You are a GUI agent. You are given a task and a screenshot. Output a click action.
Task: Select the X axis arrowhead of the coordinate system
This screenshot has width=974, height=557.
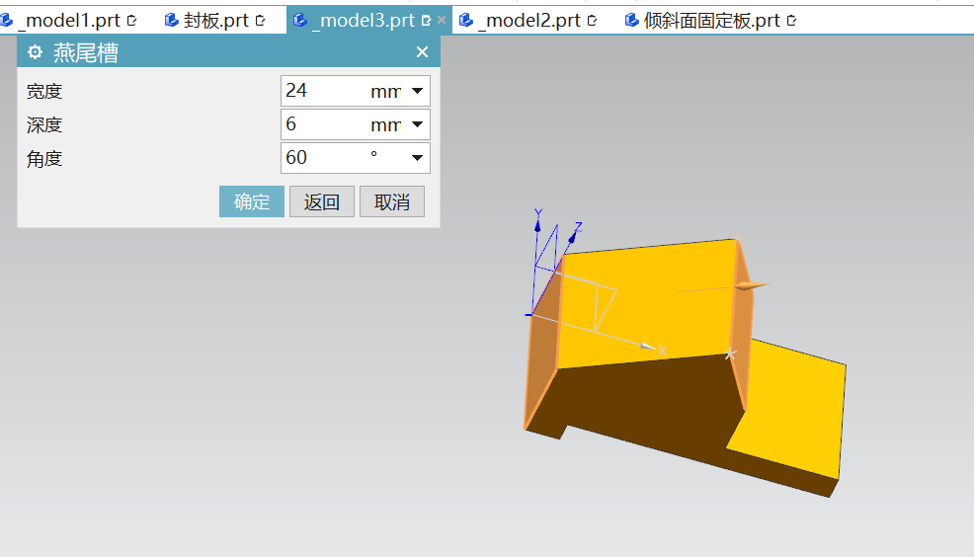(649, 347)
